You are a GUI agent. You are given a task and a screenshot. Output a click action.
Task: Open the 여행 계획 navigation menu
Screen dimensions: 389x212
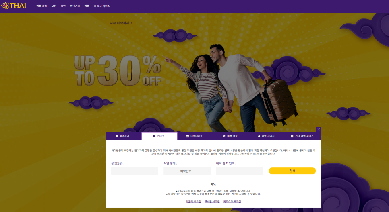41,6
